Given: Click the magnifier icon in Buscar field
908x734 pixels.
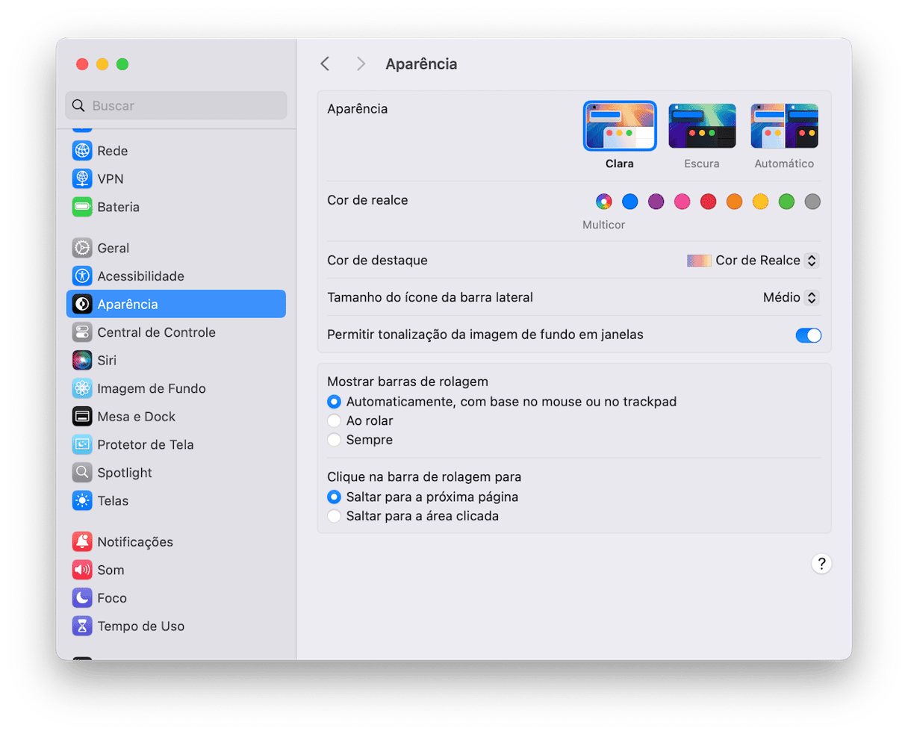Looking at the screenshot, I should (78, 106).
